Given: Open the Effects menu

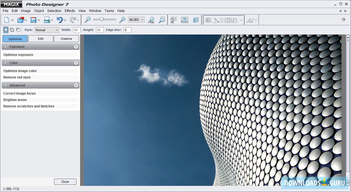Looking at the screenshot, I should click(x=70, y=11).
